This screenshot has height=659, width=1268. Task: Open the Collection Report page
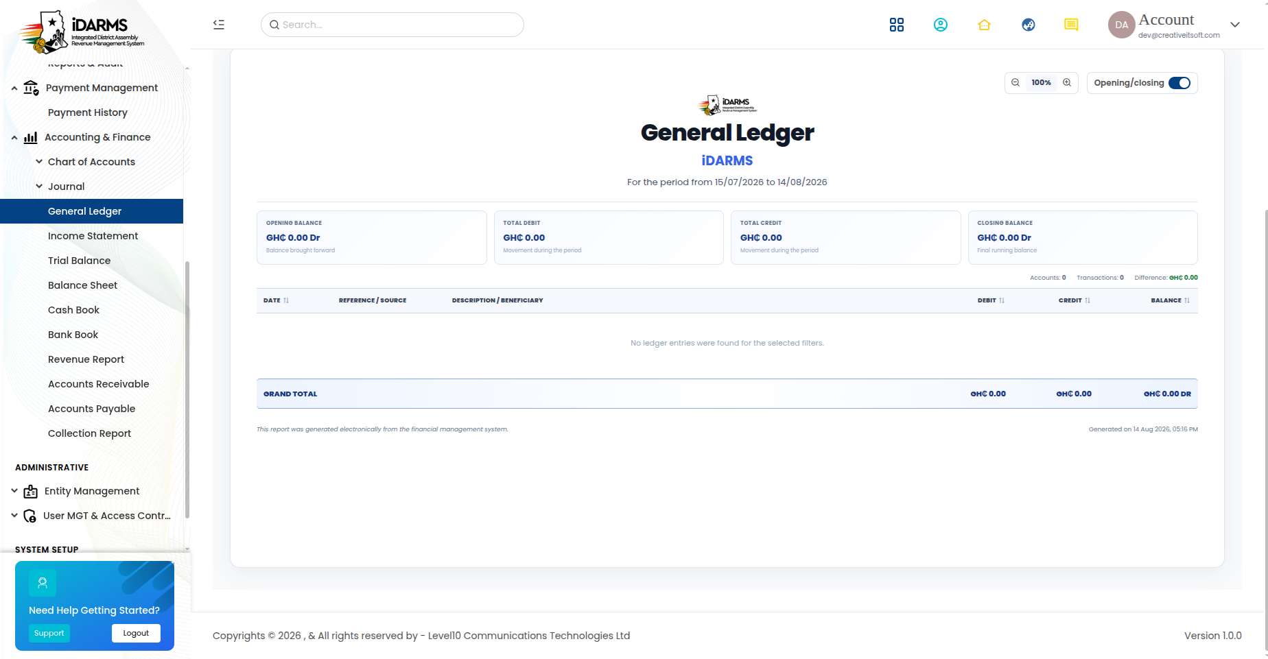(x=89, y=433)
